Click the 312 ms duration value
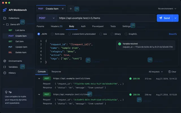 pyautogui.click(x=148, y=79)
